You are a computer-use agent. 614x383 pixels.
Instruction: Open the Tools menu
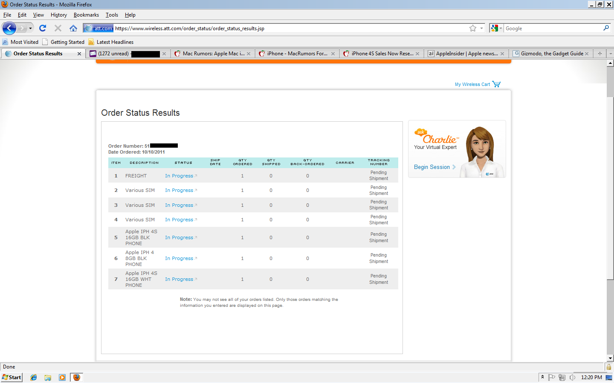point(112,15)
